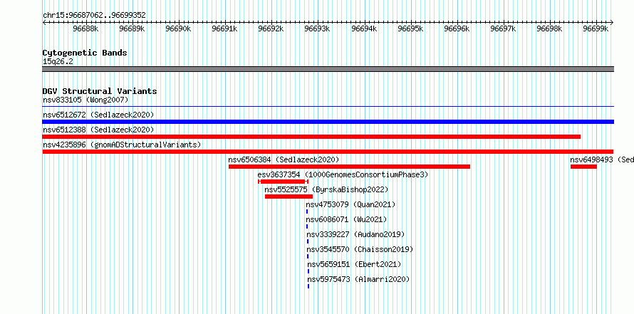Select the blue tick below nsv5975473
This screenshot has height=314, width=634.
coord(308,286)
